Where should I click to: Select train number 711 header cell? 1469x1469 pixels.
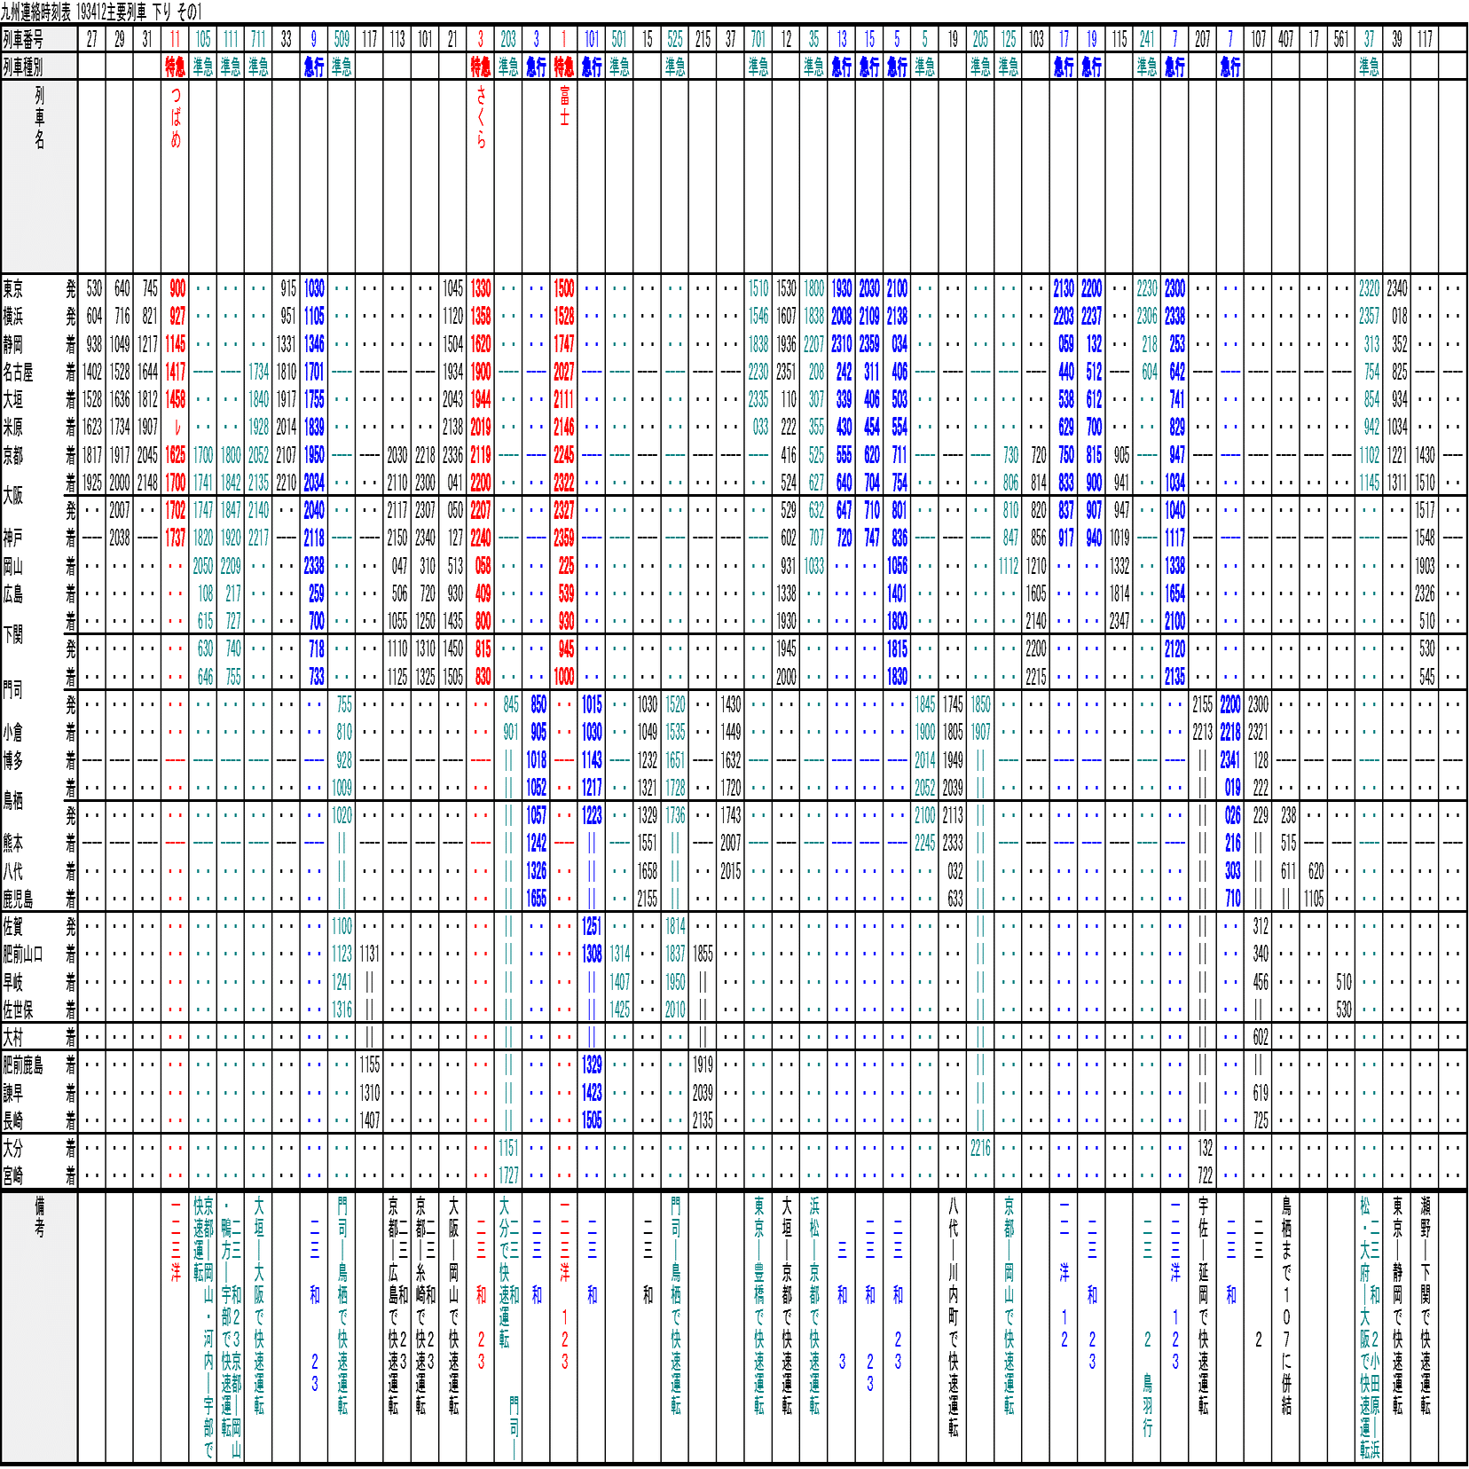pyautogui.click(x=258, y=39)
